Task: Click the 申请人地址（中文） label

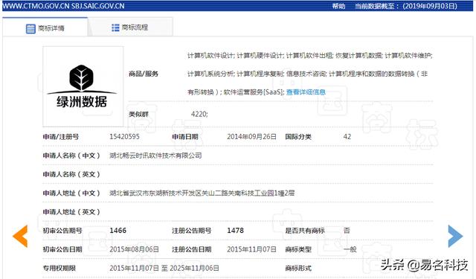Action: 71,193
